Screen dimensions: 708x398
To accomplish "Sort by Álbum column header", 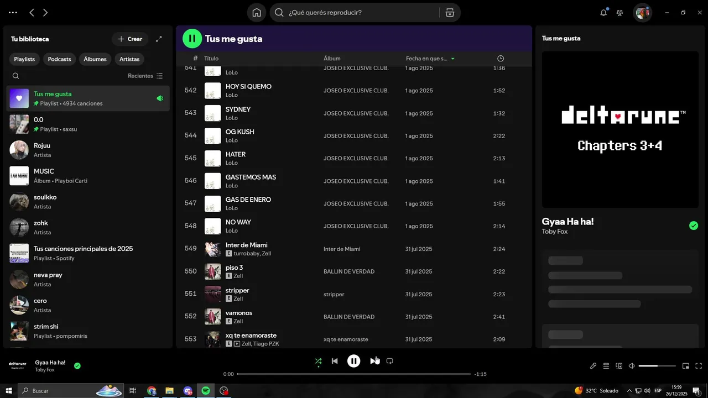I will [332, 59].
